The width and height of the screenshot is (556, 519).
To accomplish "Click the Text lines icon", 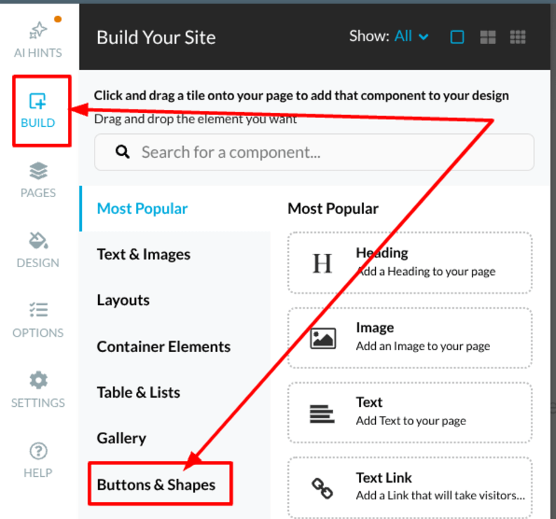I will [x=322, y=414].
